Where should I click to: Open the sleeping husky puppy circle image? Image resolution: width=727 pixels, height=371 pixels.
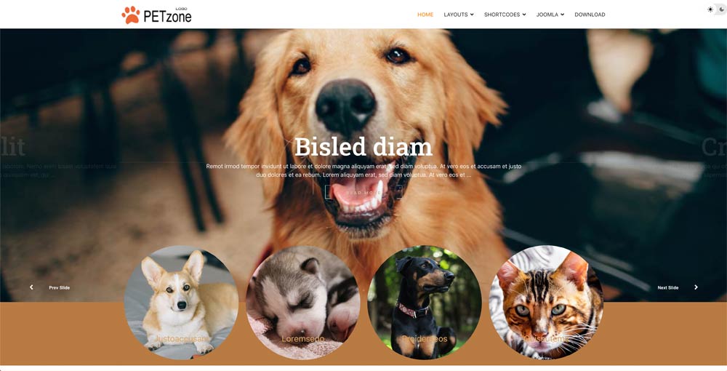point(302,303)
